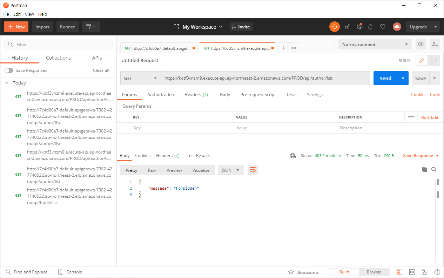
Task: Open the tab options three dots
Action: coord(294,48)
